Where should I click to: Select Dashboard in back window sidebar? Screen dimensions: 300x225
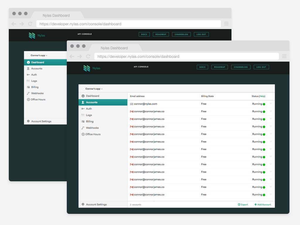[45, 62]
